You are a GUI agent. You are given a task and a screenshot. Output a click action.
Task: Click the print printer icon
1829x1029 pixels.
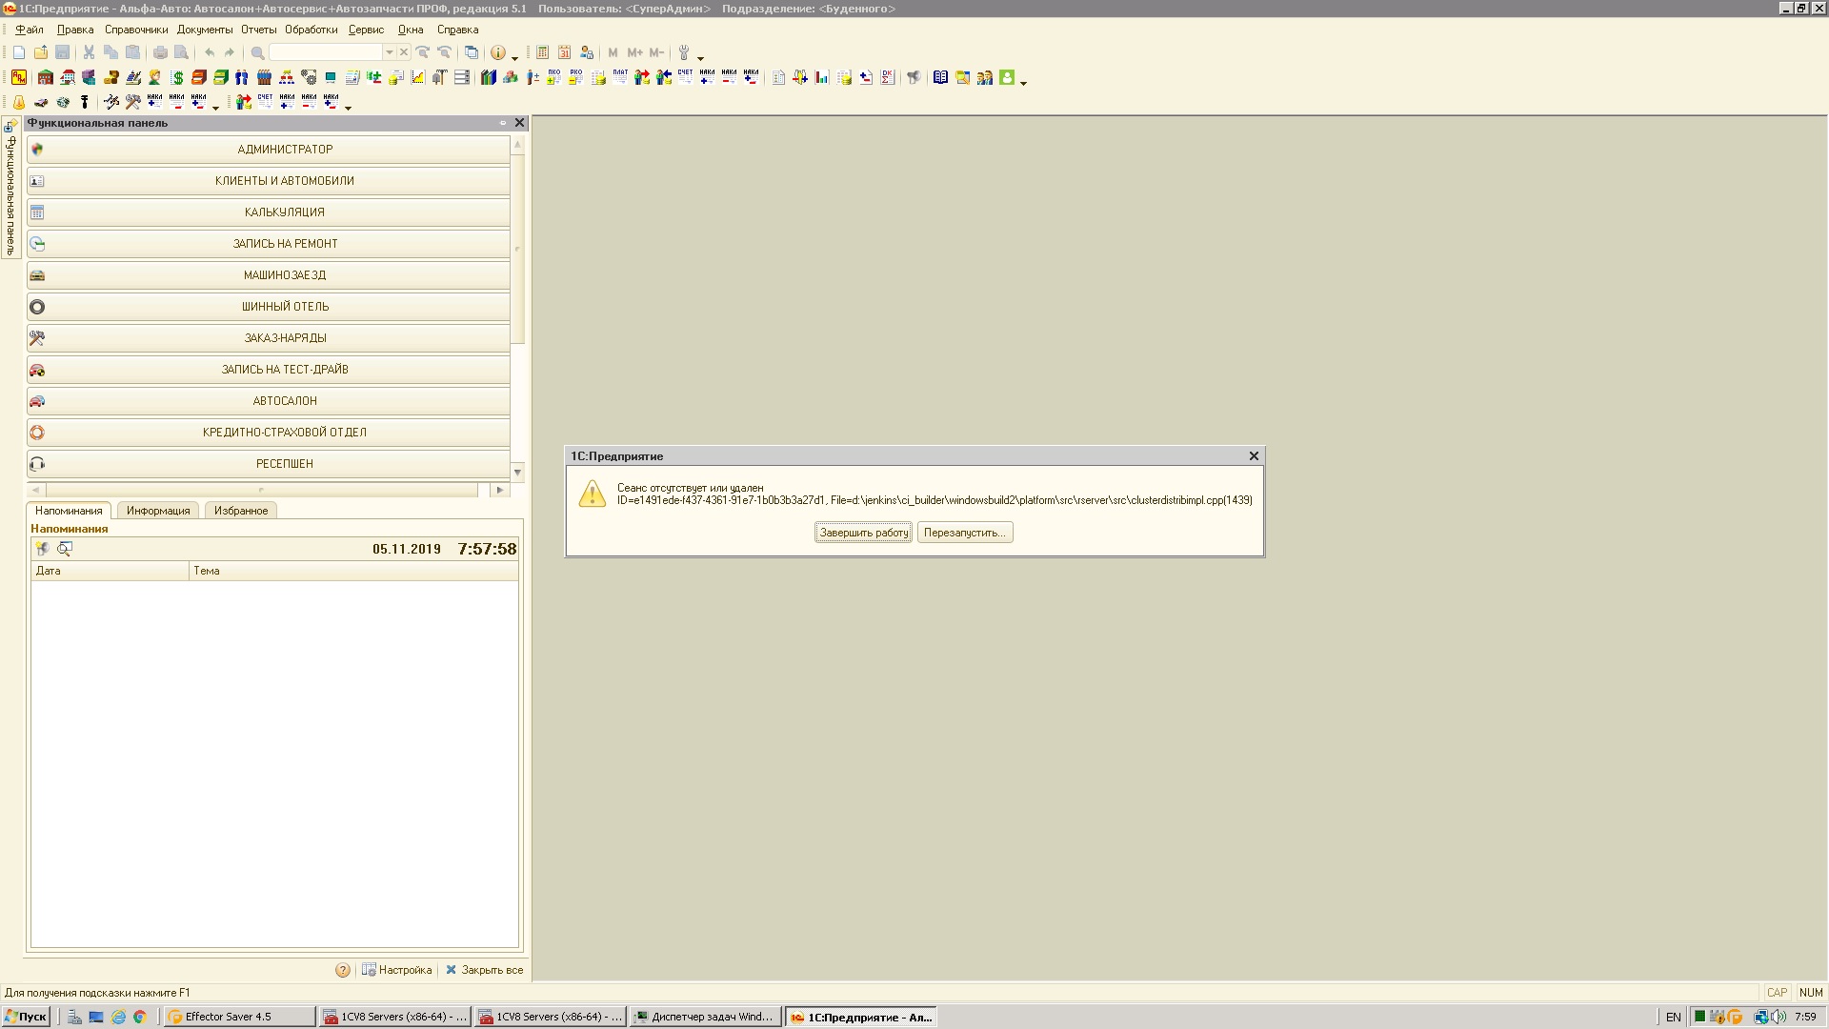point(160,52)
